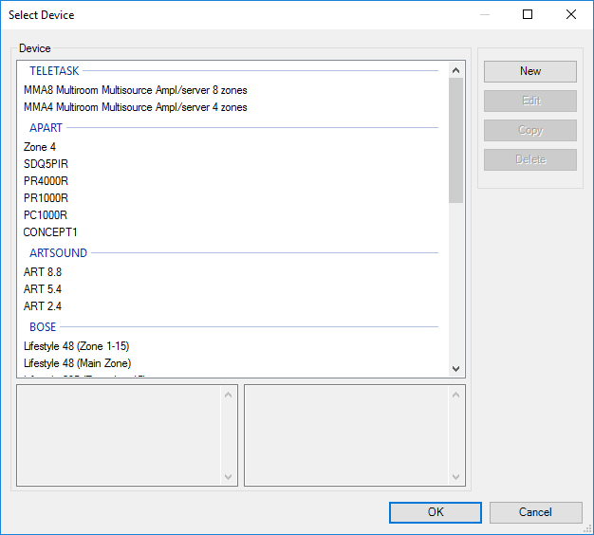This screenshot has height=535, width=594.
Task: Cancel the Select Device dialog
Action: (x=535, y=512)
